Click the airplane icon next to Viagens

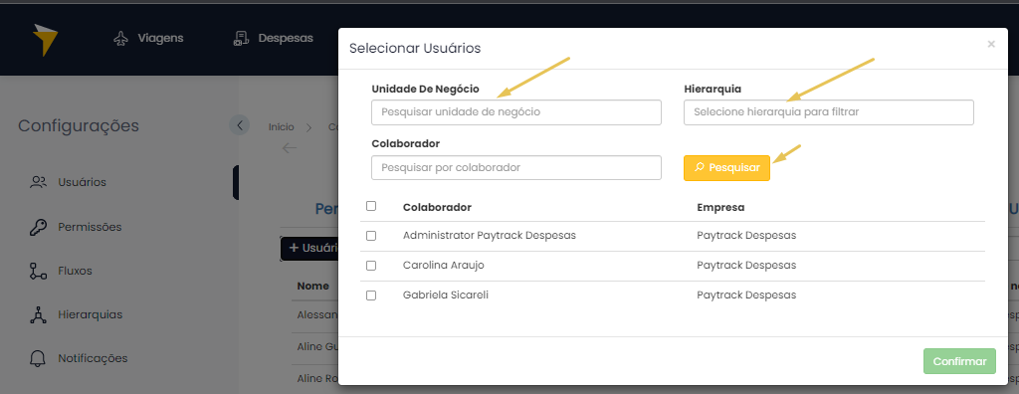click(120, 39)
